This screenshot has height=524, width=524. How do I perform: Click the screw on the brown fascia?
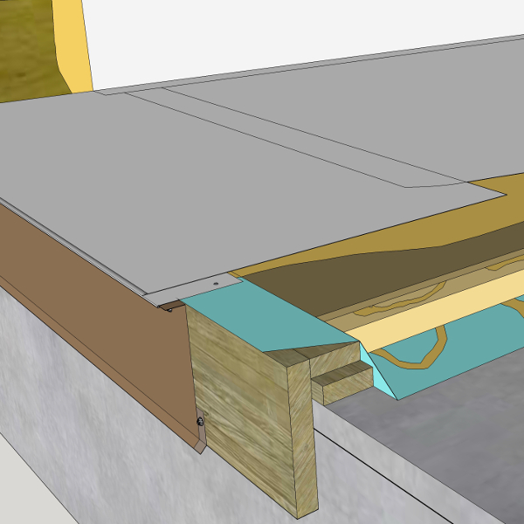coord(200,422)
